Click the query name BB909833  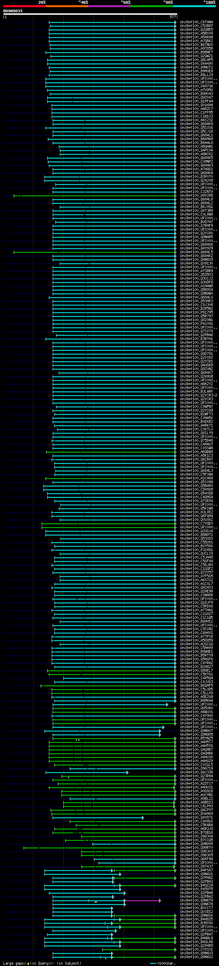[x=13, y=11]
